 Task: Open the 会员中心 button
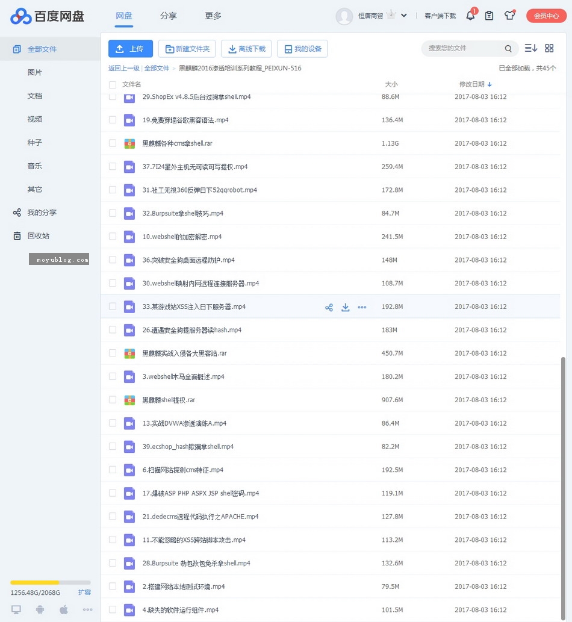tap(546, 16)
